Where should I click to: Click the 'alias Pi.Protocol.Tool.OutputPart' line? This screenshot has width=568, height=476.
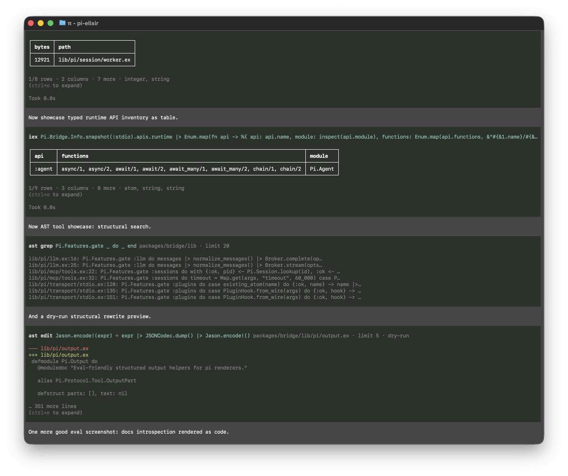click(87, 380)
